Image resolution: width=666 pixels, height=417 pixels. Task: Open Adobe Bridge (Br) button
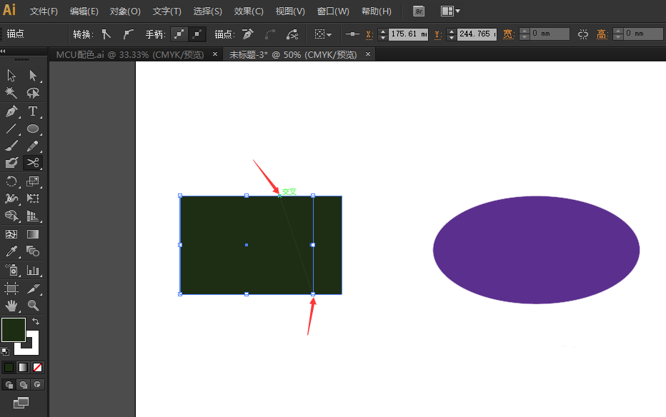coord(419,11)
